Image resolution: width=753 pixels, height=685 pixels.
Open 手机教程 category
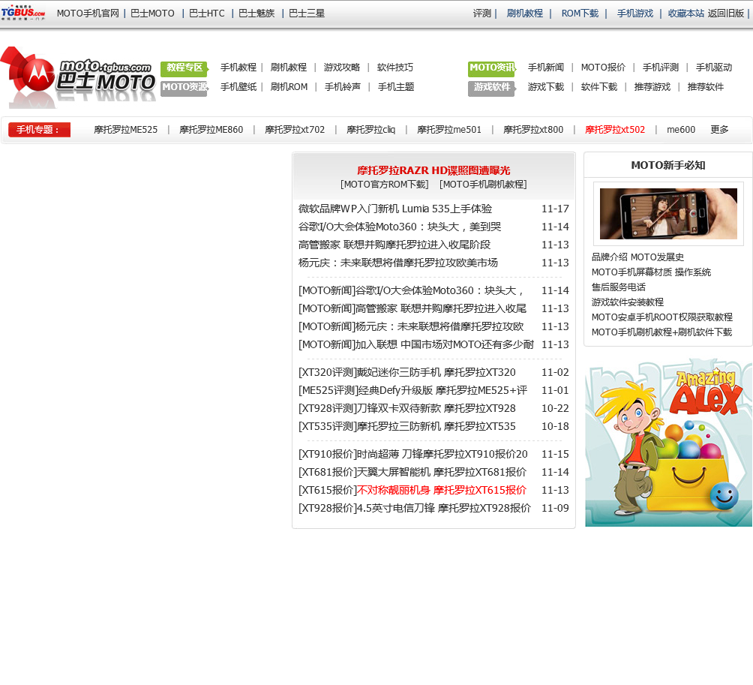pyautogui.click(x=238, y=68)
